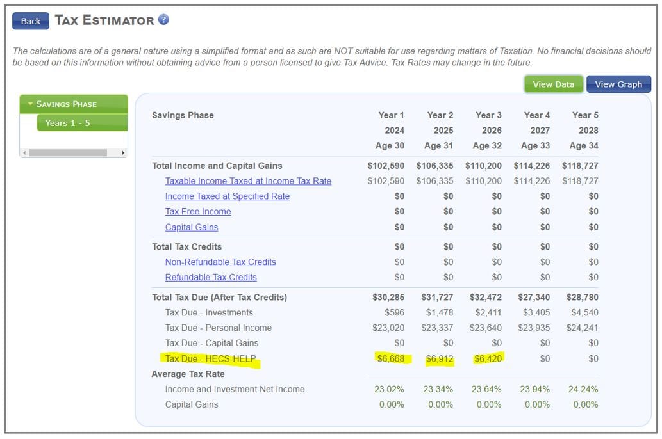Collapse the Savings Phase triangle arrow

30,104
